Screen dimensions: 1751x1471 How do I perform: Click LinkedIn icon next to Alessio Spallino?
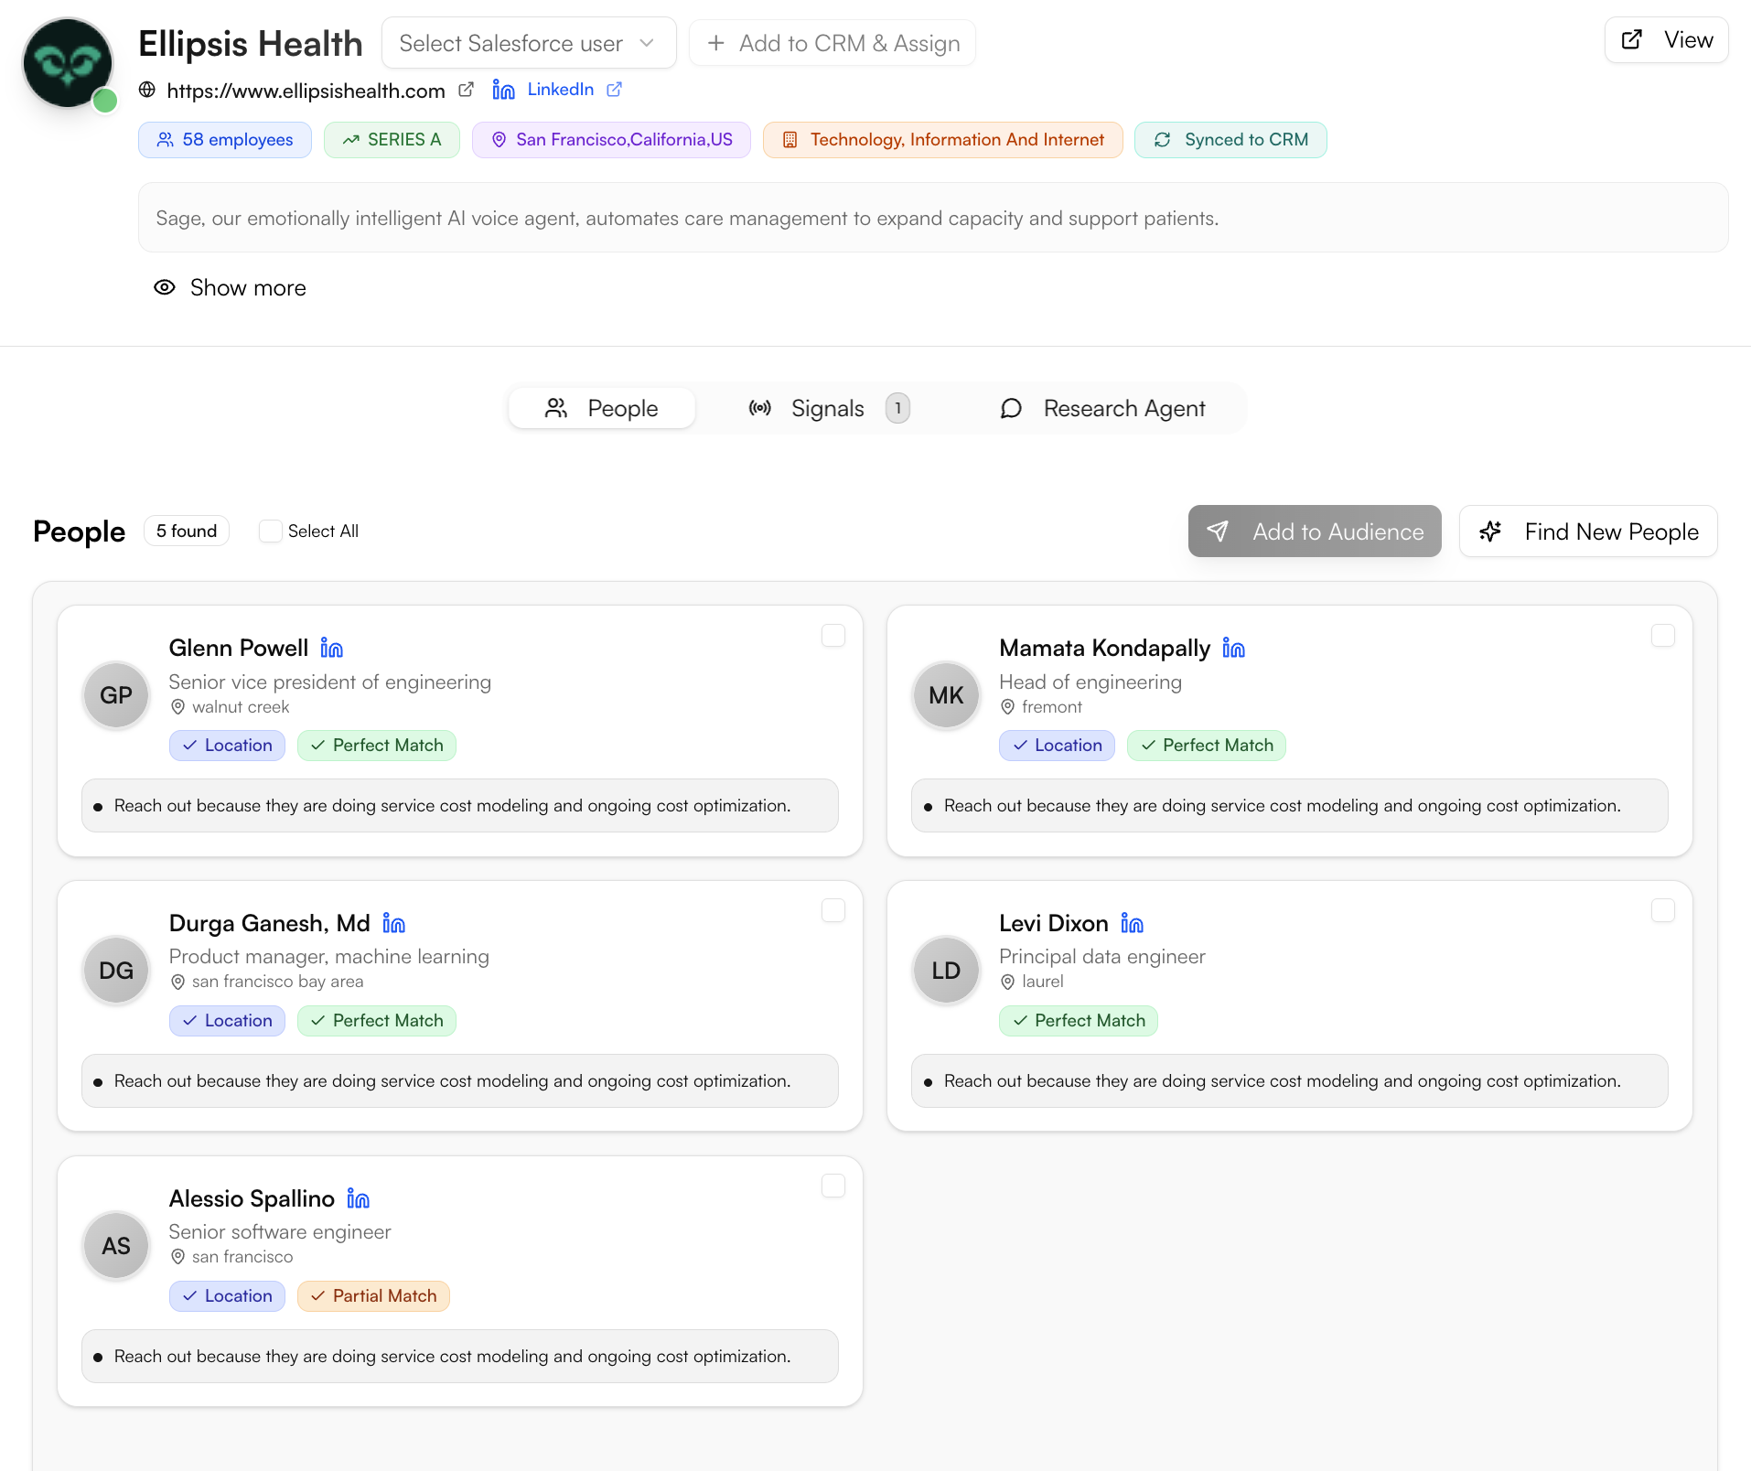[x=358, y=1199]
